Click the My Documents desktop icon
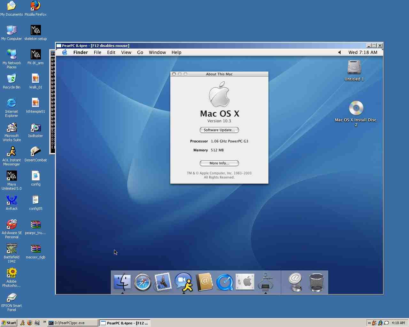409x327 pixels. tap(12, 8)
